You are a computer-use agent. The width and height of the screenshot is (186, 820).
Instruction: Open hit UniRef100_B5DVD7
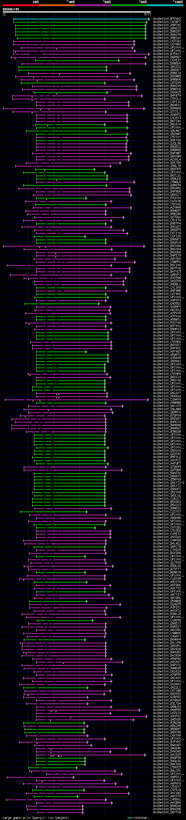tap(167, 419)
